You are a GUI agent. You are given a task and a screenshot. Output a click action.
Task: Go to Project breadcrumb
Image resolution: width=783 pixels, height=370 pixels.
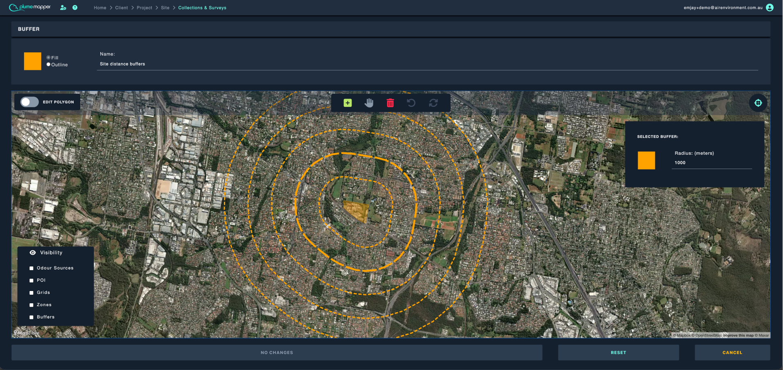tap(144, 8)
